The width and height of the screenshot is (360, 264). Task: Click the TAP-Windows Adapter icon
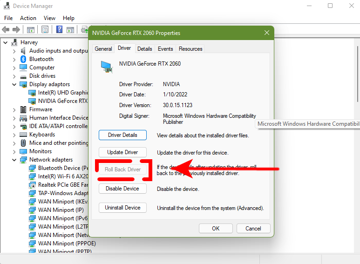[x=32, y=193]
